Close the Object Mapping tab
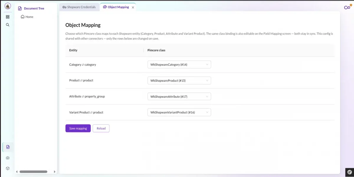The image size is (354, 177). pyautogui.click(x=133, y=7)
